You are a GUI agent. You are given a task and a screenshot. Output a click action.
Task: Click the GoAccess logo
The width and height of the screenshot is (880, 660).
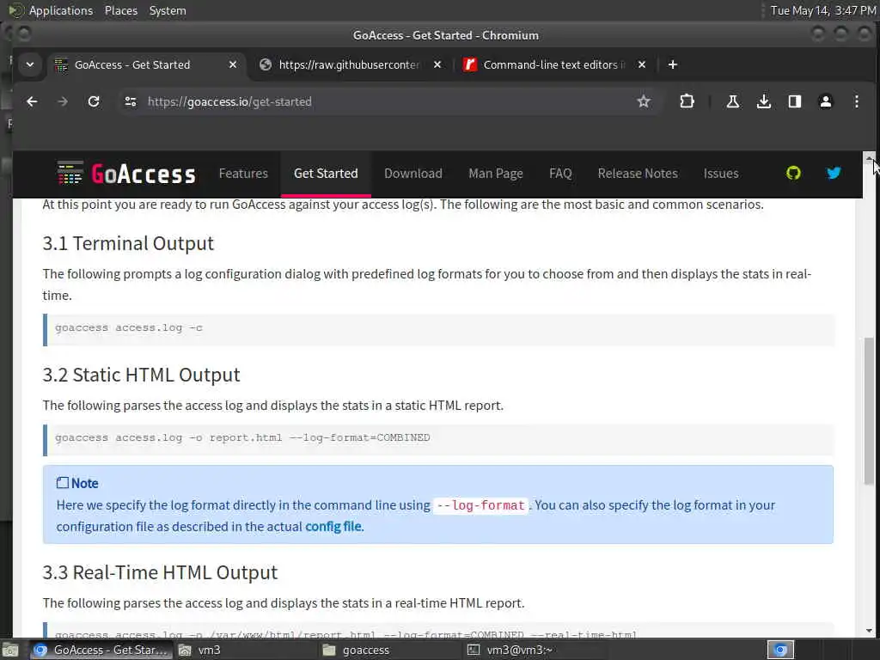tap(126, 174)
